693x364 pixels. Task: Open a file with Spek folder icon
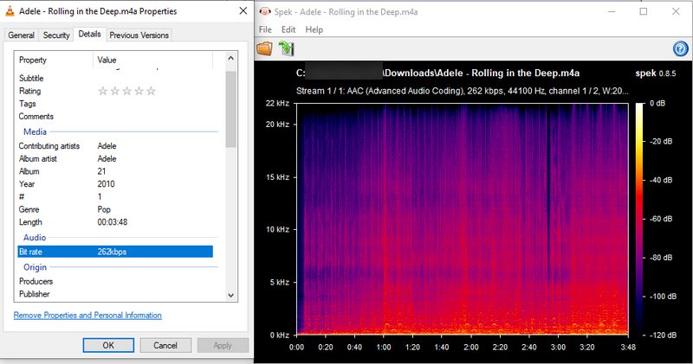[265, 48]
